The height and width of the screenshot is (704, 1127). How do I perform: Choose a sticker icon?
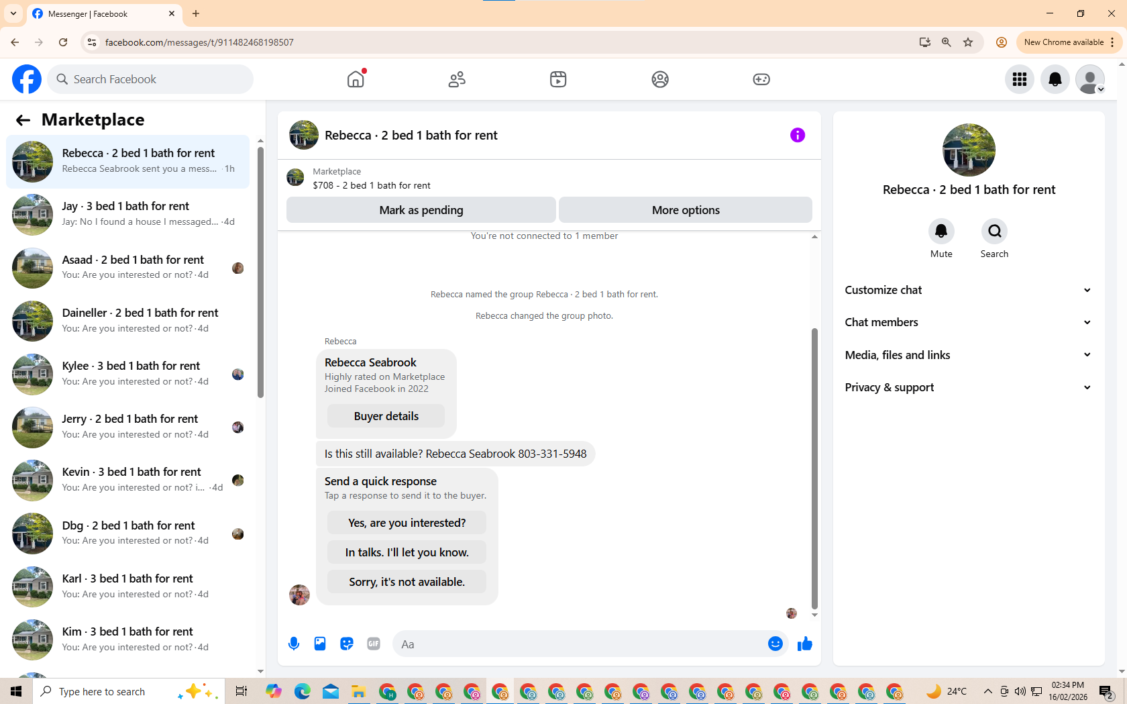click(347, 644)
